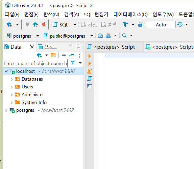Toggle the link with editor arrows icon
Viewport: 194px width, 169px height.
[72, 55]
